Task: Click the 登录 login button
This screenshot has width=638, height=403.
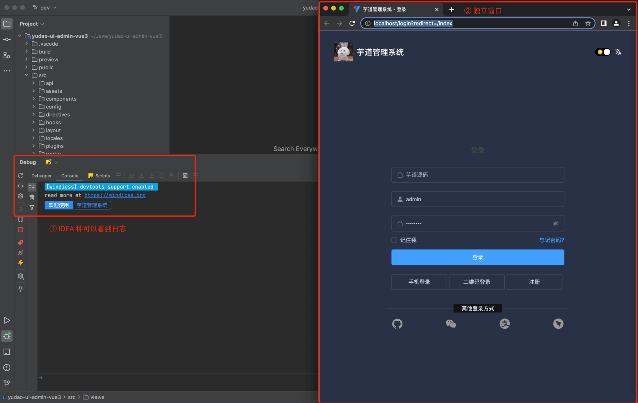Action: (477, 257)
